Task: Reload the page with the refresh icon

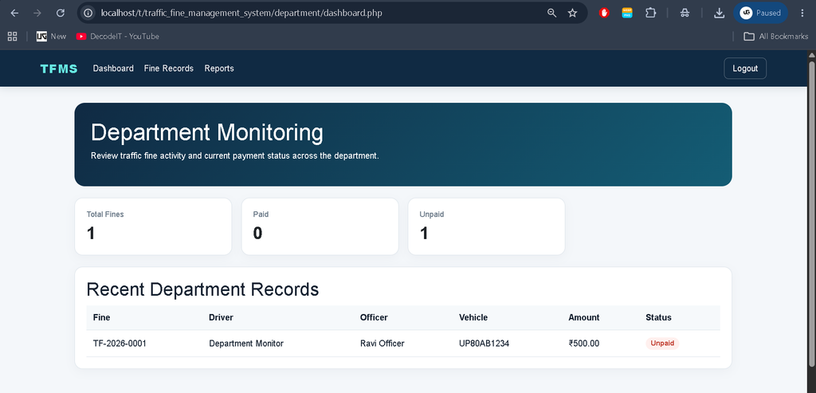Action: click(61, 13)
